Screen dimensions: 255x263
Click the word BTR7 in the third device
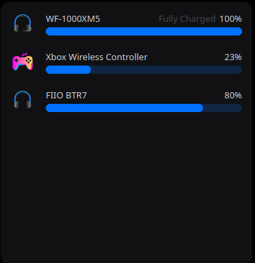(77, 96)
